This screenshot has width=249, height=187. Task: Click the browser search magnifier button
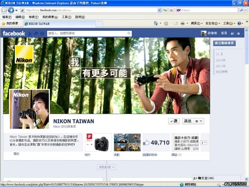coord(242,11)
